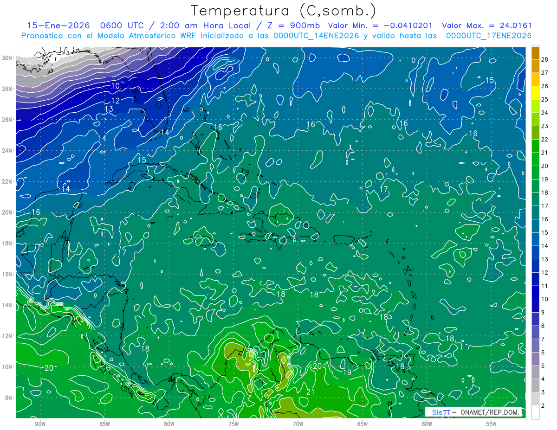This screenshot has width=557, height=430.
Task: Click the "12" contour label on the map
Action: (115, 101)
